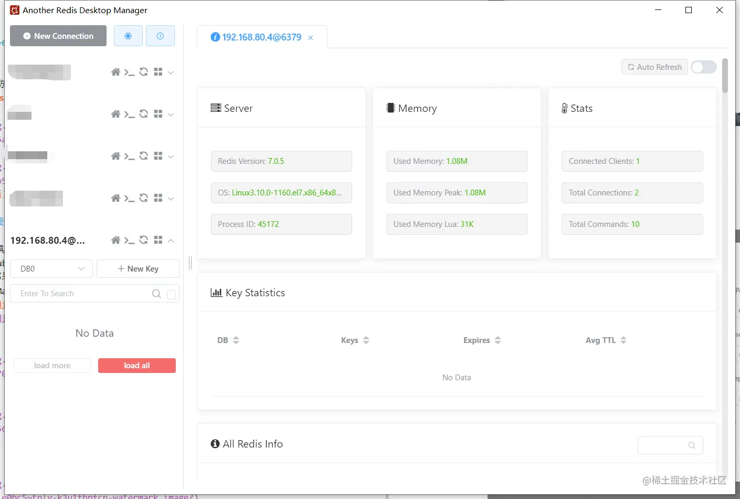This screenshot has height=499, width=740.
Task: Open home icon of the second listed connection
Action: pyautogui.click(x=115, y=114)
